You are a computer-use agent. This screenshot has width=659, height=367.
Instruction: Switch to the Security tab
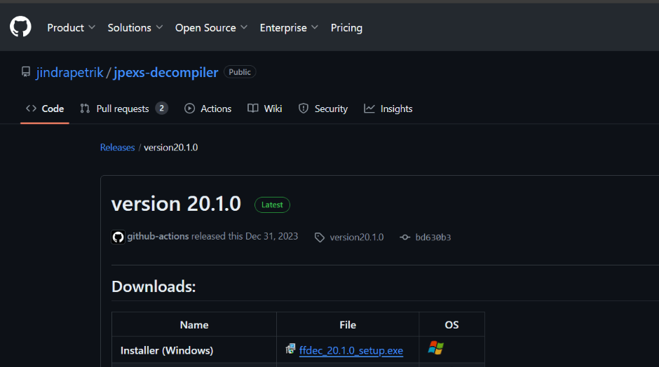(x=323, y=109)
